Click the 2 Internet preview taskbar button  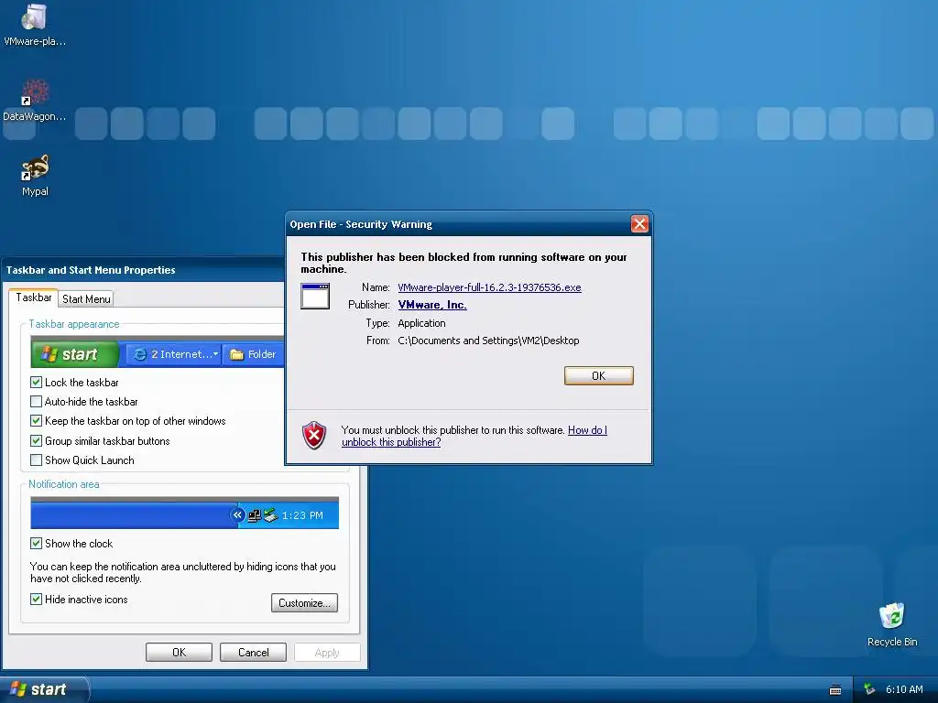174,354
